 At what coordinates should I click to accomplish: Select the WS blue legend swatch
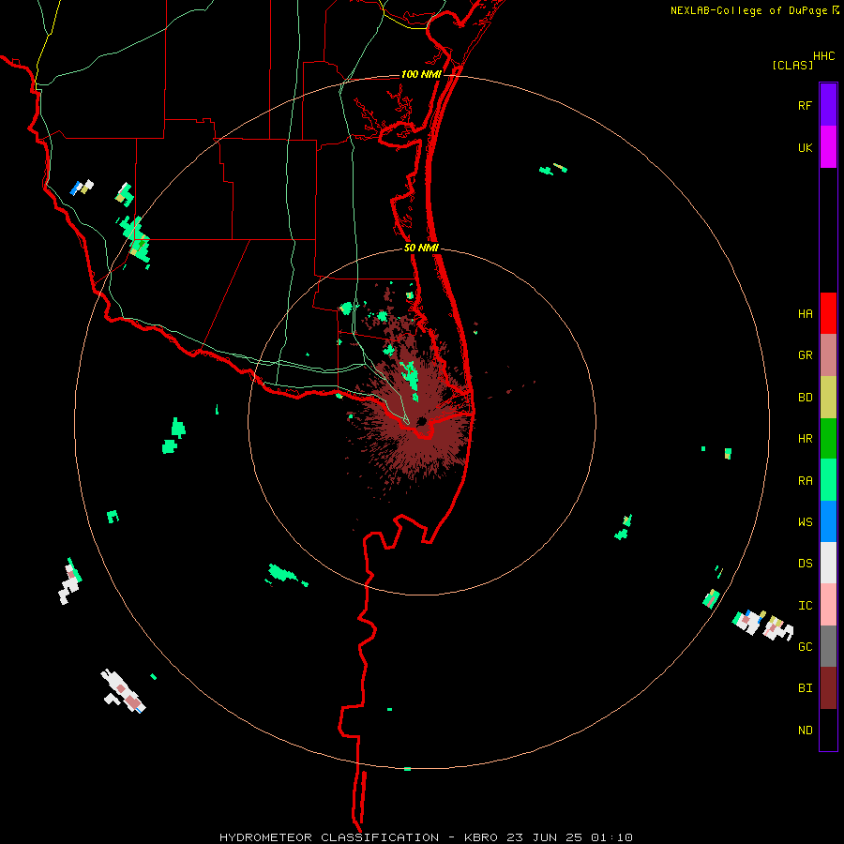pos(828,521)
